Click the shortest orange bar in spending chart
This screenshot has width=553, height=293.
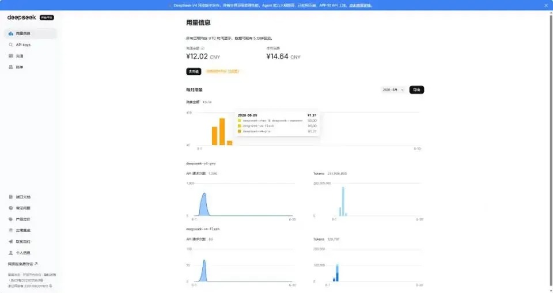pos(230,143)
